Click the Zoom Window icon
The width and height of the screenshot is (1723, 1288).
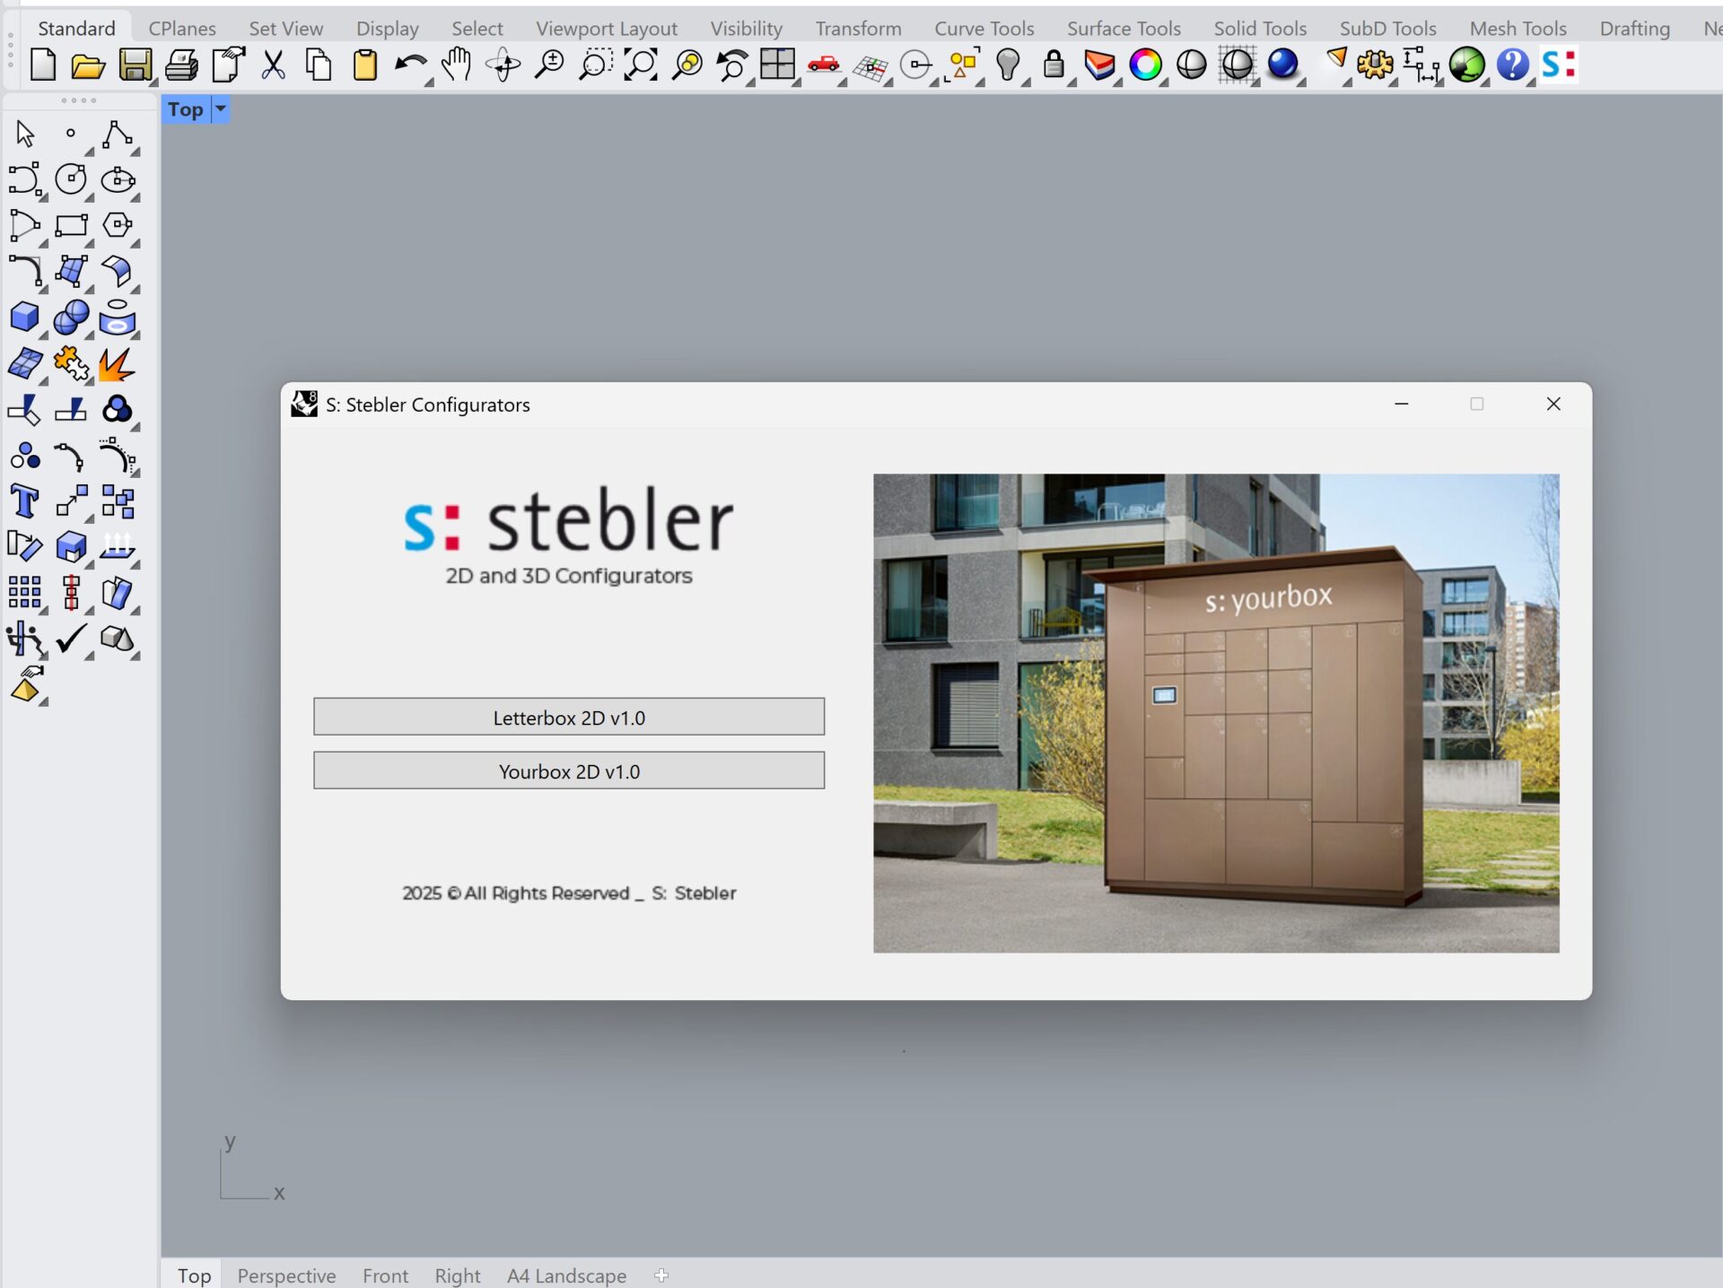click(x=595, y=65)
